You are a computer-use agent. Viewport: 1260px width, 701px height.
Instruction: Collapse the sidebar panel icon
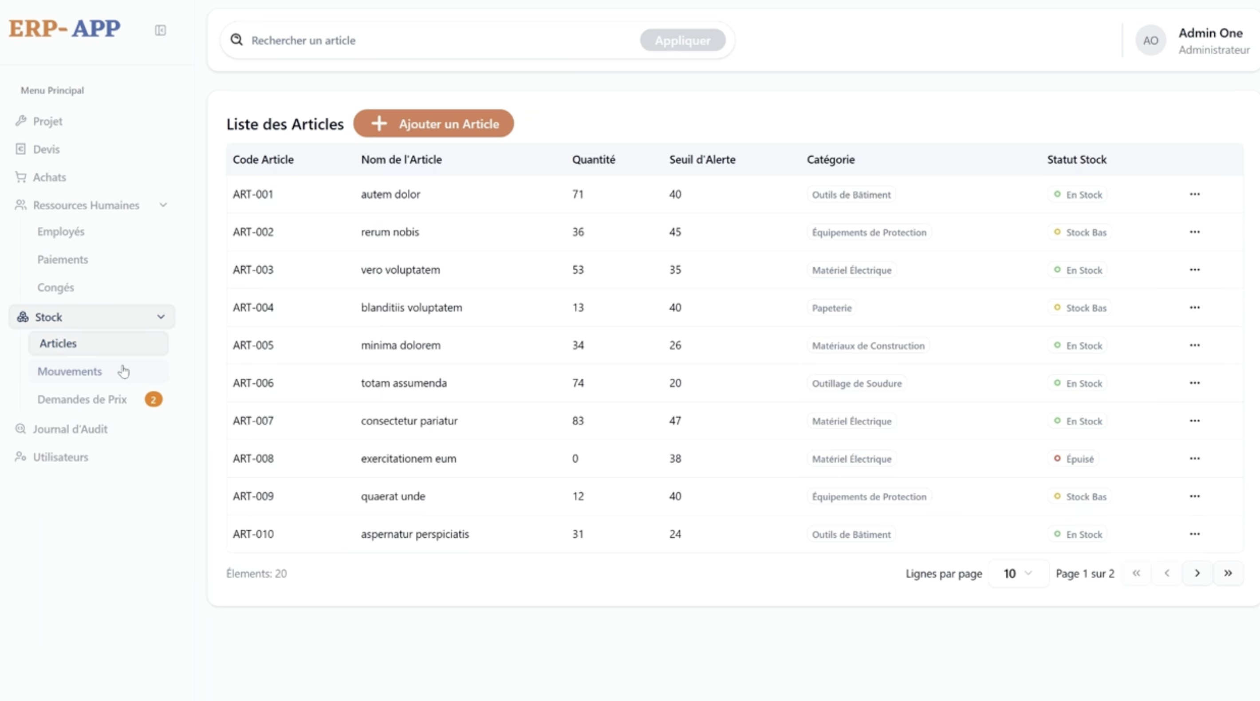pos(161,30)
